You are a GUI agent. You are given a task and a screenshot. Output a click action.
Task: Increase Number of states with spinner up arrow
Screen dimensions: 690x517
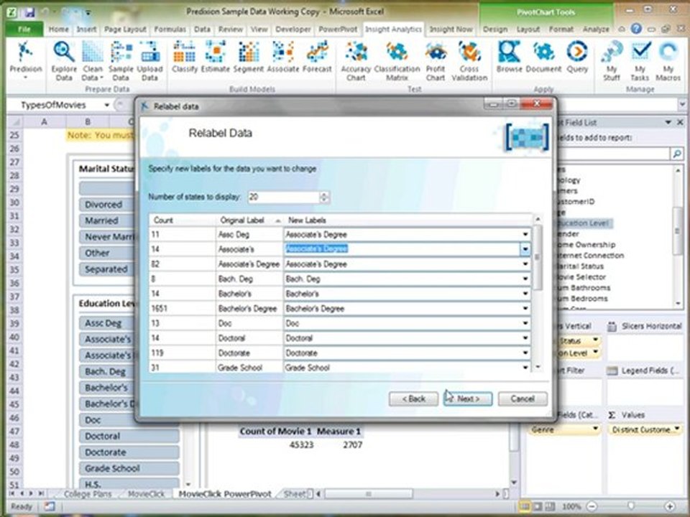pos(324,195)
